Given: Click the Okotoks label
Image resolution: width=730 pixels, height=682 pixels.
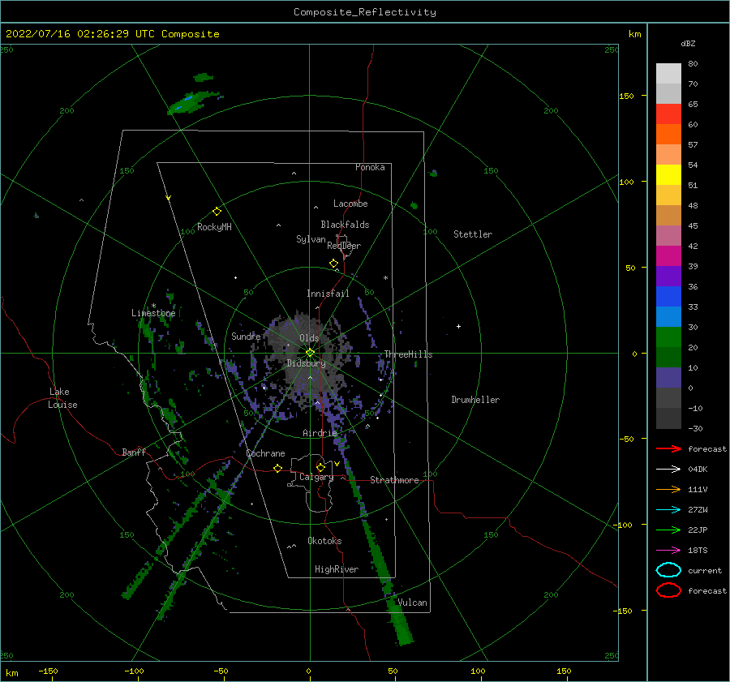Looking at the screenshot, I should (324, 541).
